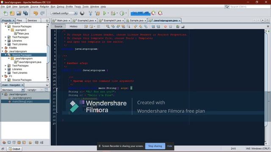Click the Comment icon in editor toolbar
This screenshot has width=271, height=152.
[x=178, y=26]
